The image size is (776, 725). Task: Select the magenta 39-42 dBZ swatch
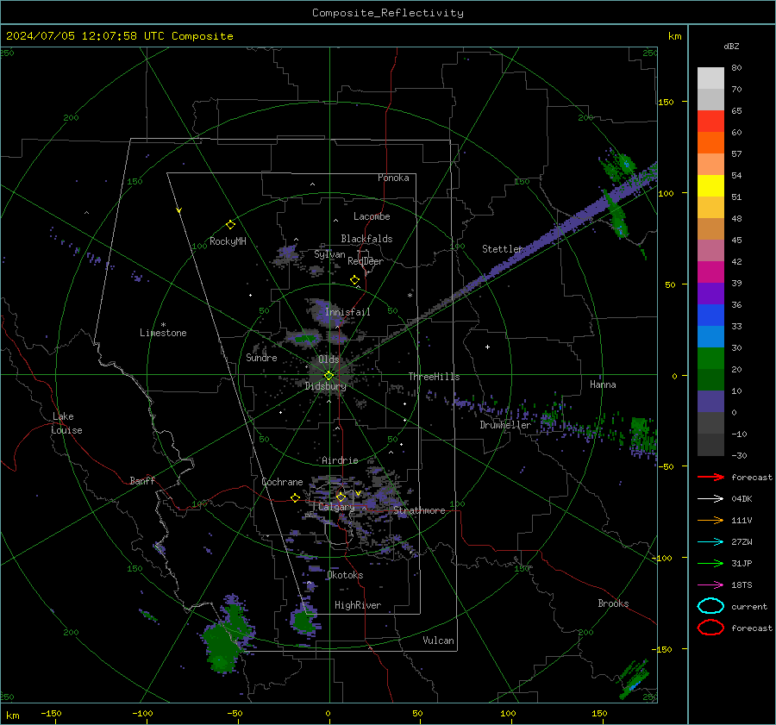710,272
